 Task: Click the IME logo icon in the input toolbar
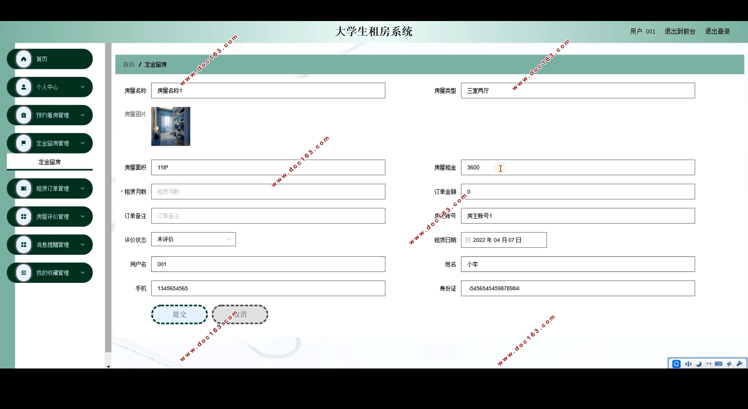tap(676, 364)
